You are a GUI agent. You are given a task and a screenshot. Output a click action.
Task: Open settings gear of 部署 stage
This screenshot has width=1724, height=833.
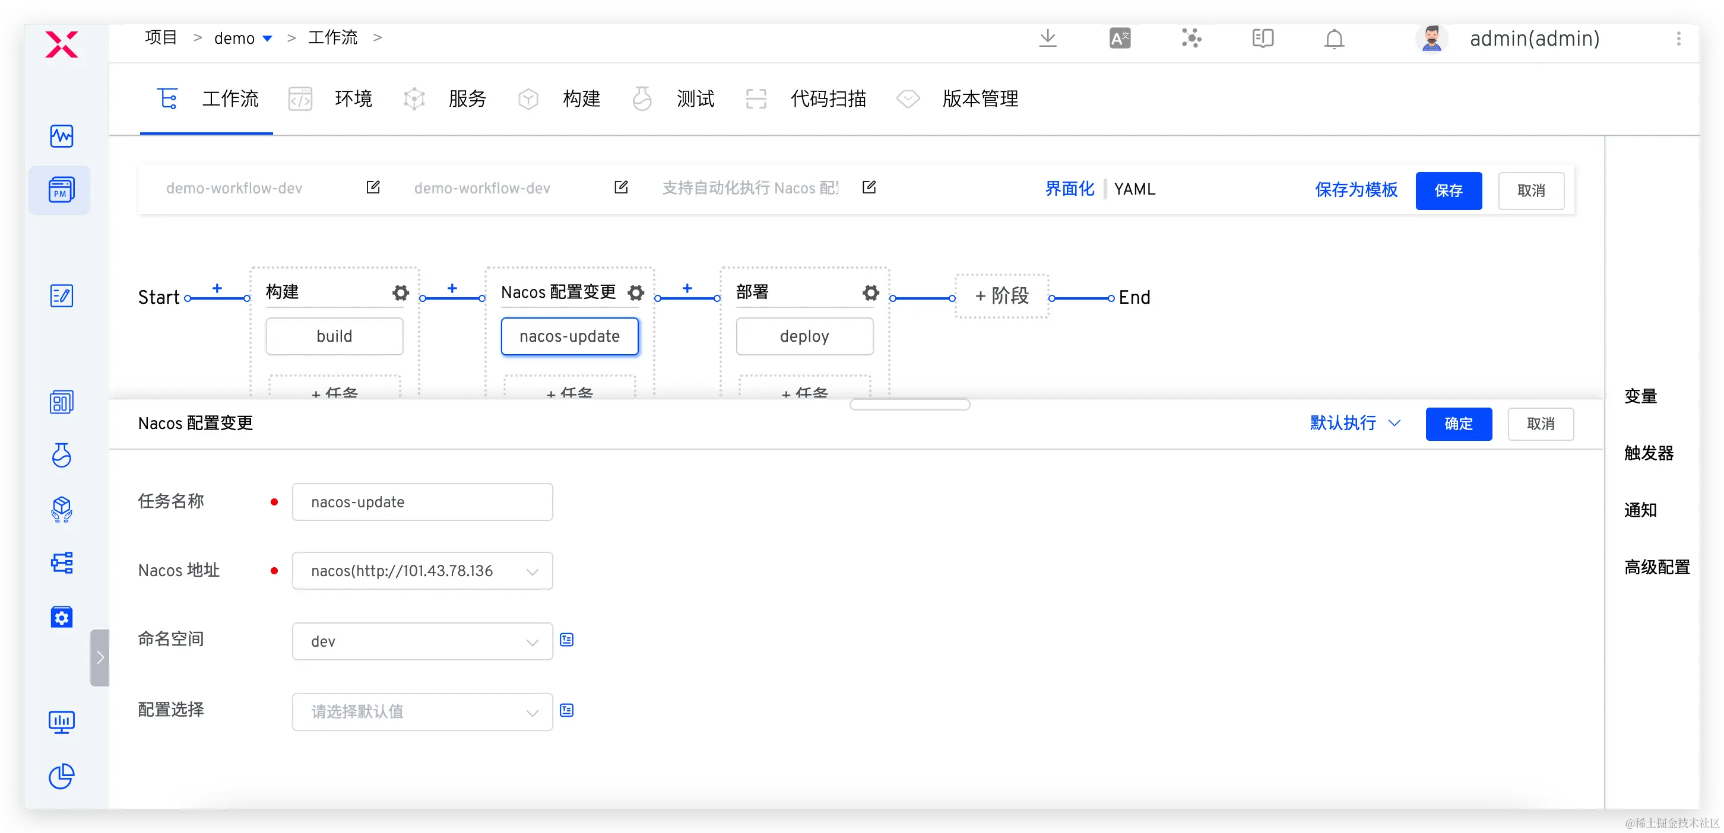(871, 292)
